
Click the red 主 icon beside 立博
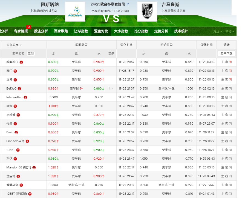[x=15, y=80]
